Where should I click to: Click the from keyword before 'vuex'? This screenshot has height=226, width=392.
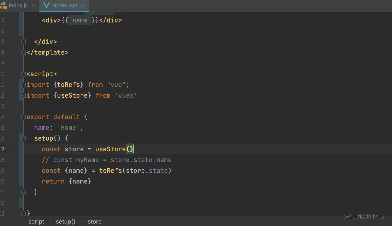(x=103, y=96)
